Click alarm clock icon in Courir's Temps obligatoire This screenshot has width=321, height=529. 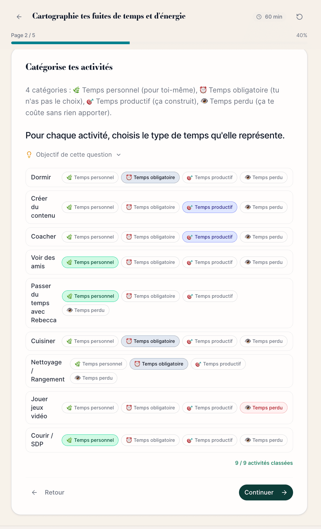pyautogui.click(x=129, y=440)
